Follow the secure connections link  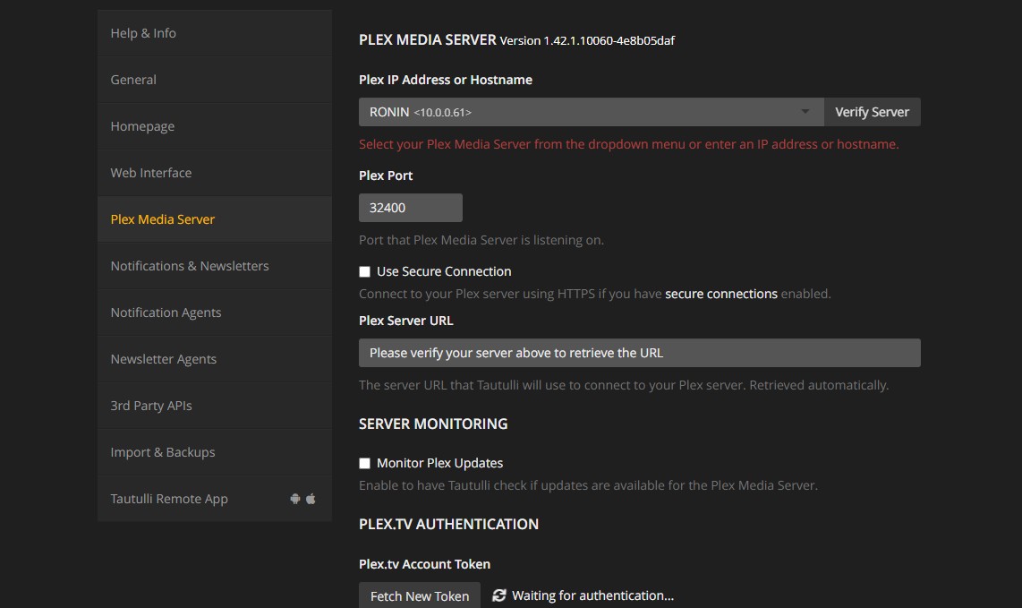point(721,295)
